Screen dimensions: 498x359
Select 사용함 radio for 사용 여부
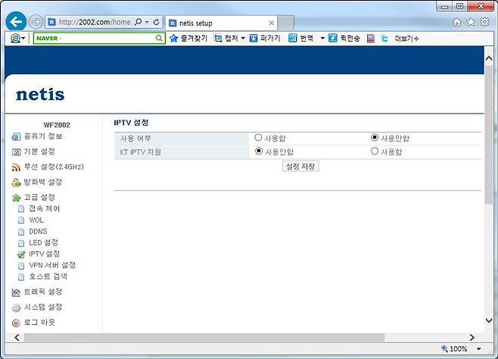(258, 138)
